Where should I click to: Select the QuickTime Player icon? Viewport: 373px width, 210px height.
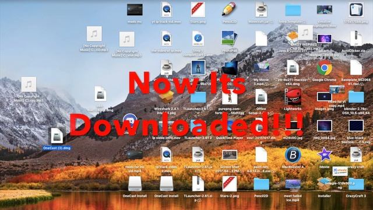(229, 126)
